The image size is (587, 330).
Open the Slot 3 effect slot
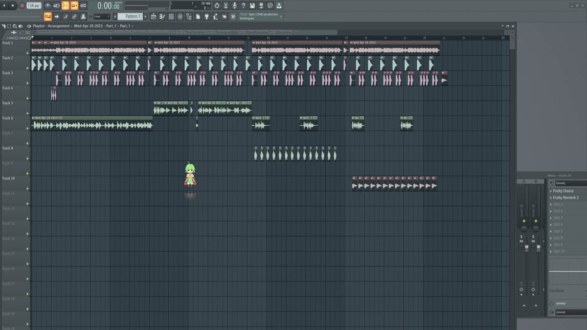click(x=567, y=204)
